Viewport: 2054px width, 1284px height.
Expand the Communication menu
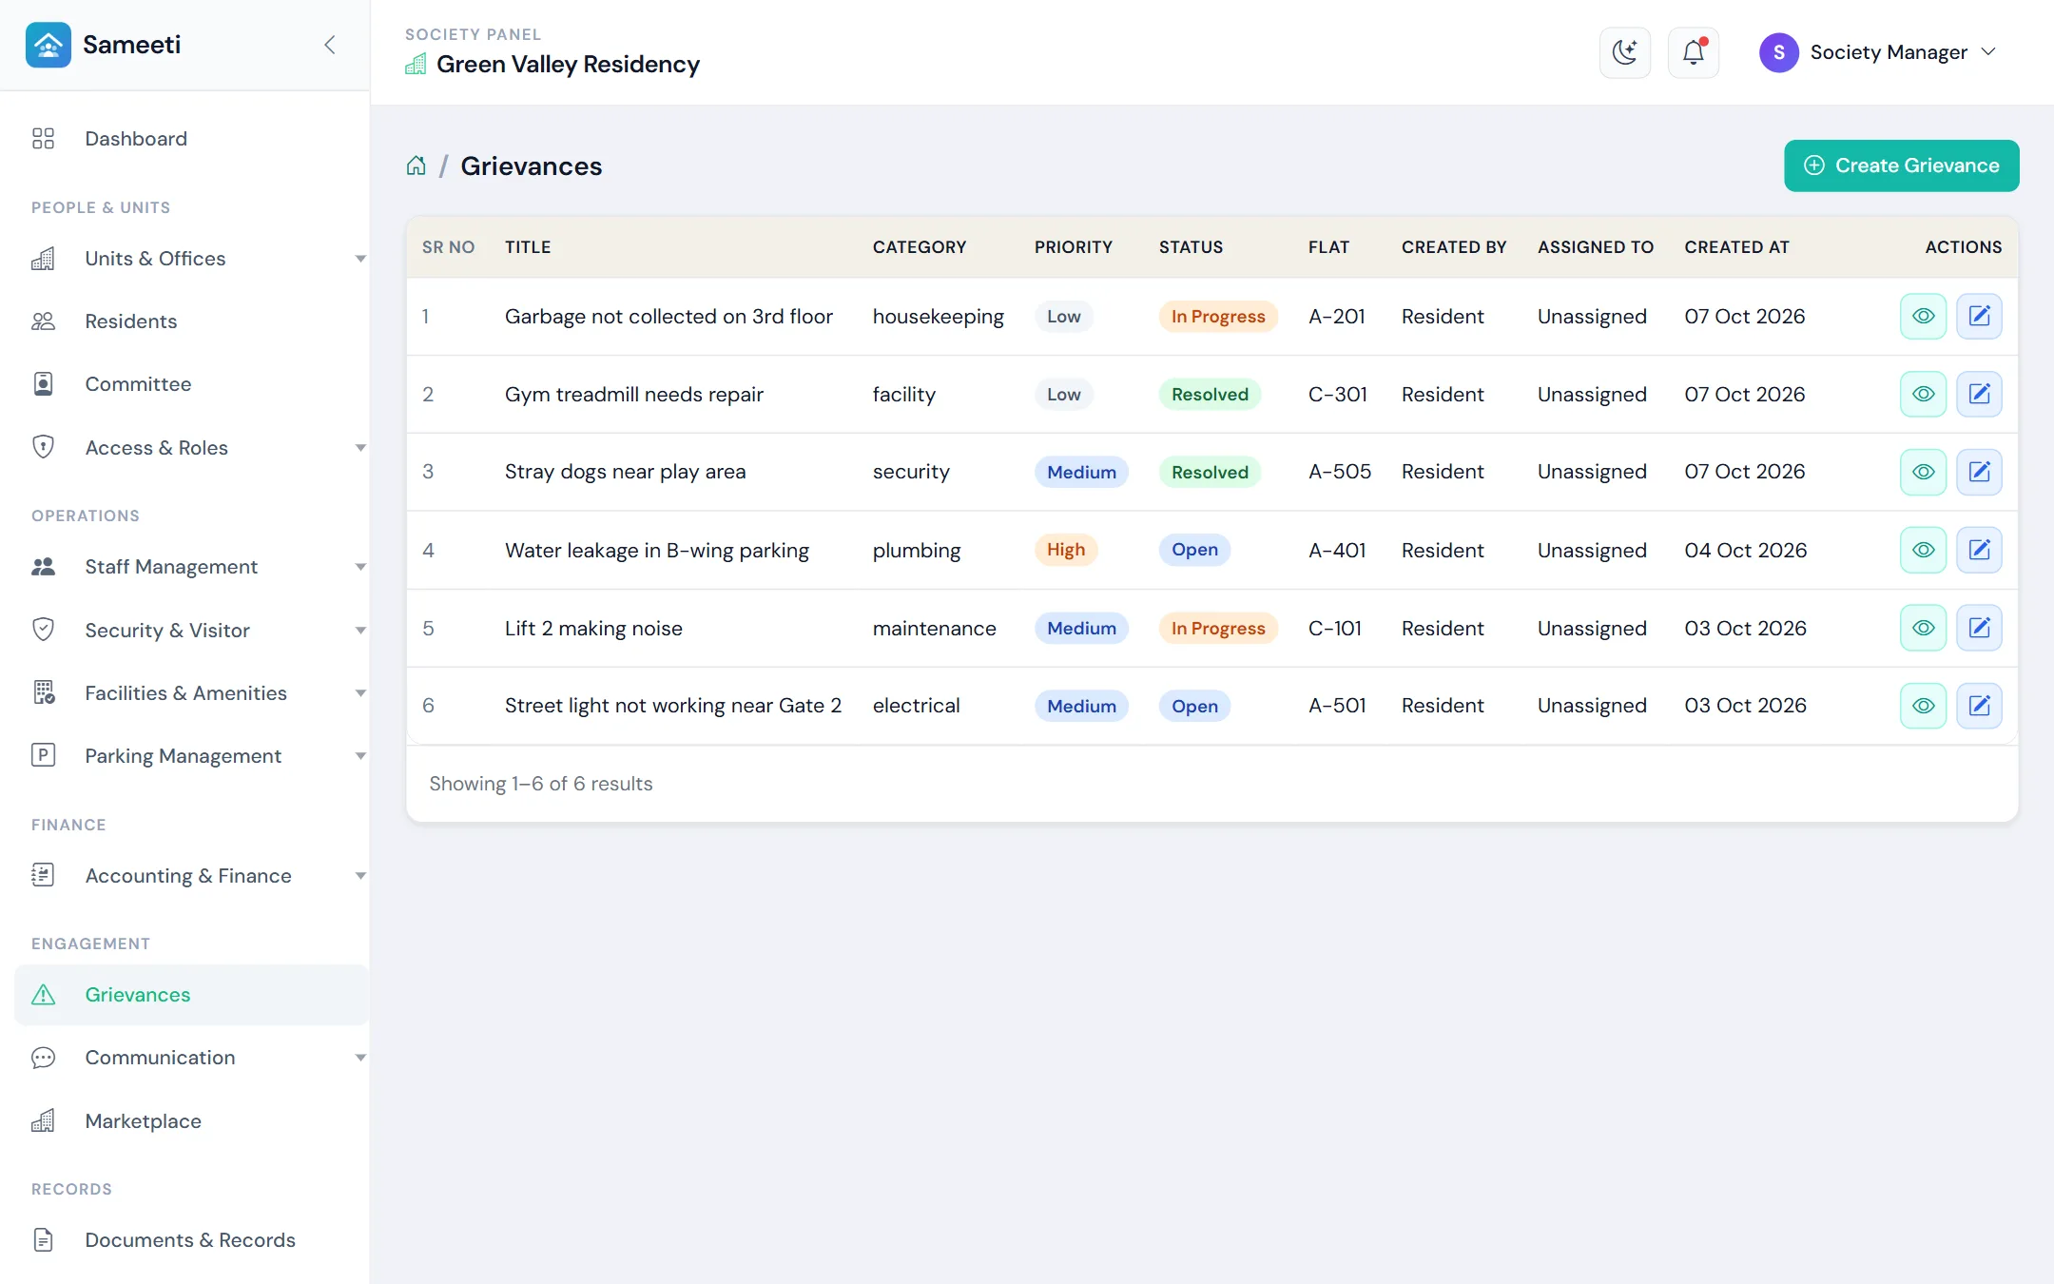point(191,1058)
